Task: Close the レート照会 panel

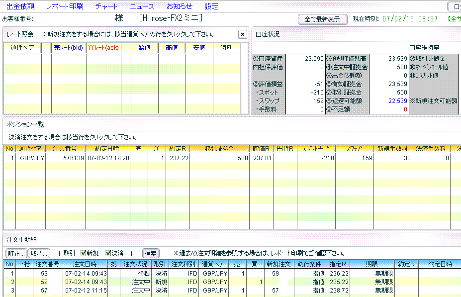Action: [243, 34]
